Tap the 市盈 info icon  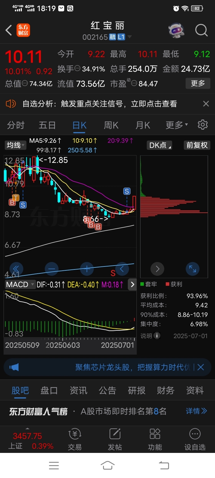[134, 83]
